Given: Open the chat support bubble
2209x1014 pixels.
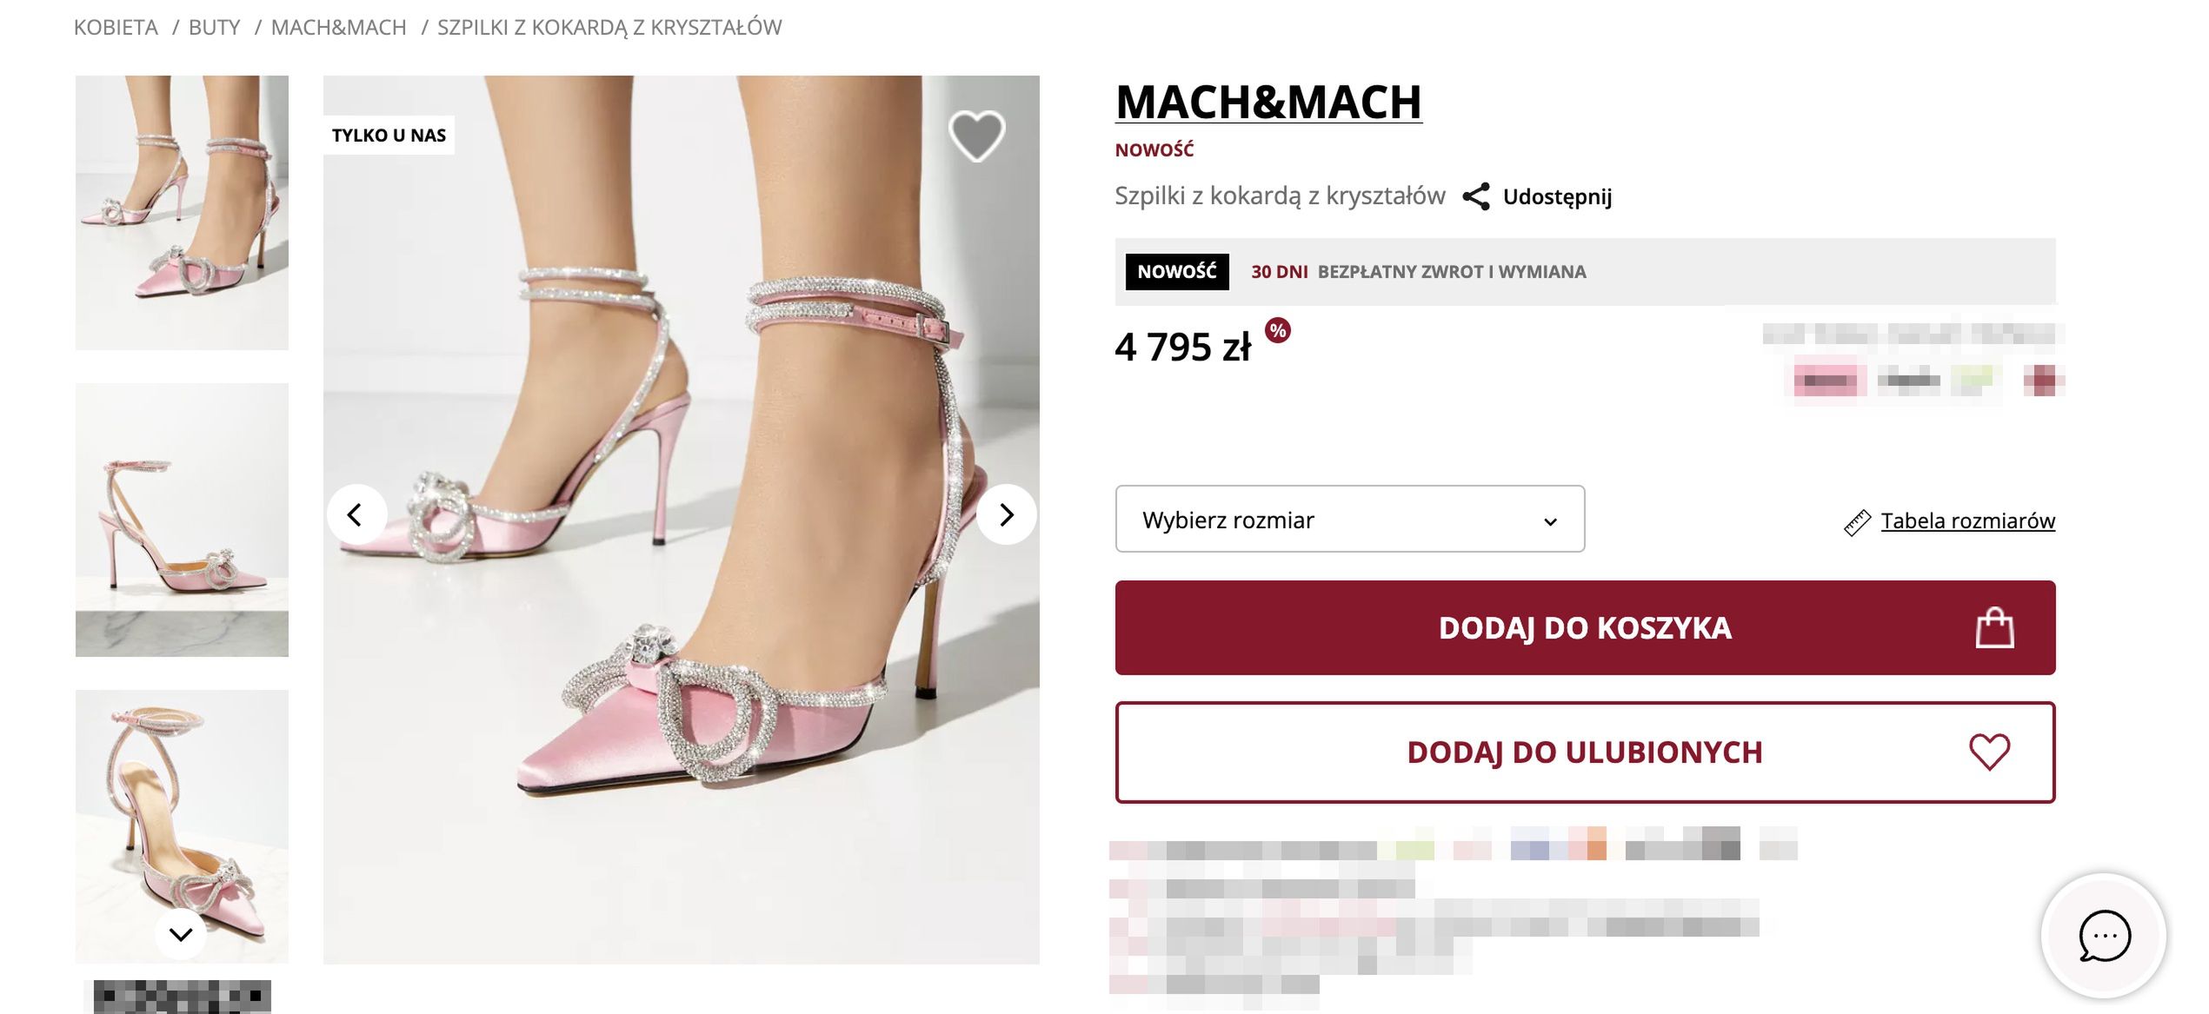Looking at the screenshot, I should click(x=2103, y=936).
